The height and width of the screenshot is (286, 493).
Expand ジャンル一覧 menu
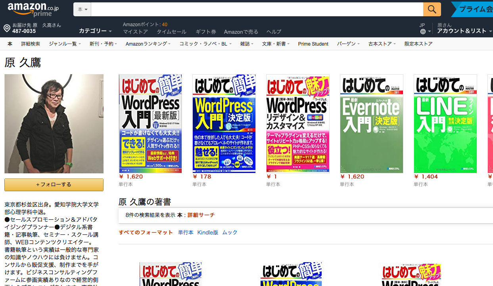pos(65,44)
